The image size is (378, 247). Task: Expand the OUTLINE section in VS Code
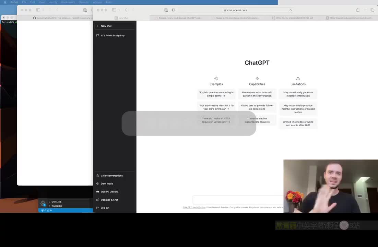click(x=56, y=202)
